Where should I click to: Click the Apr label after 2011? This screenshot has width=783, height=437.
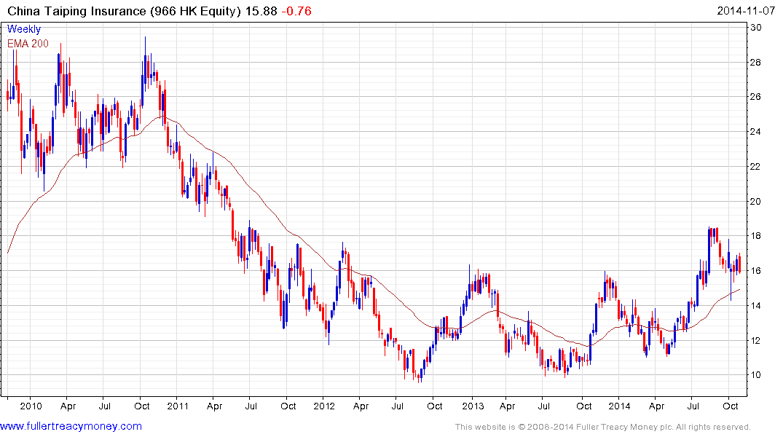coord(214,406)
